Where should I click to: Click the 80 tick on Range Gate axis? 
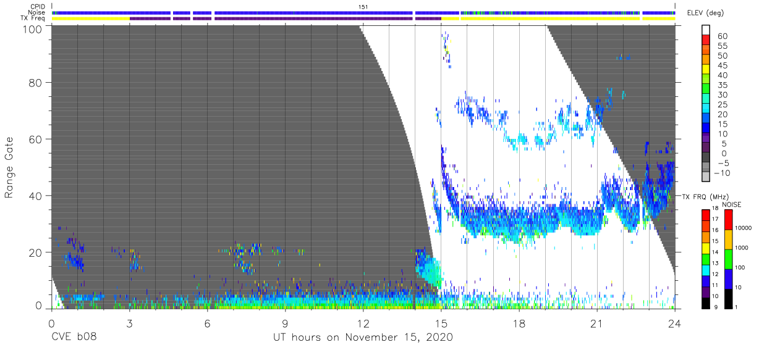[x=36, y=82]
